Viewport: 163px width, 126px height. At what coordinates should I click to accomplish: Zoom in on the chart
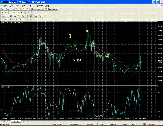(19, 16)
